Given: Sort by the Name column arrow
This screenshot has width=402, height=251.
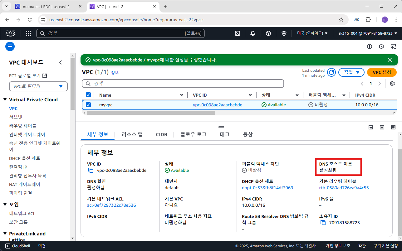Looking at the screenshot, I should coord(182,95).
